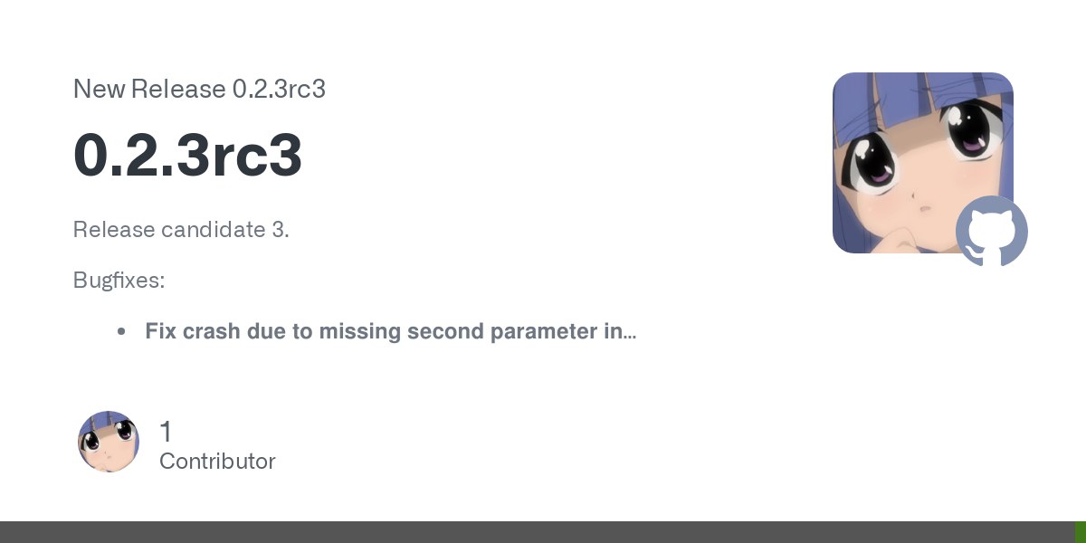Click the "Bugfixes:" label
The height and width of the screenshot is (543, 1086).
click(119, 280)
